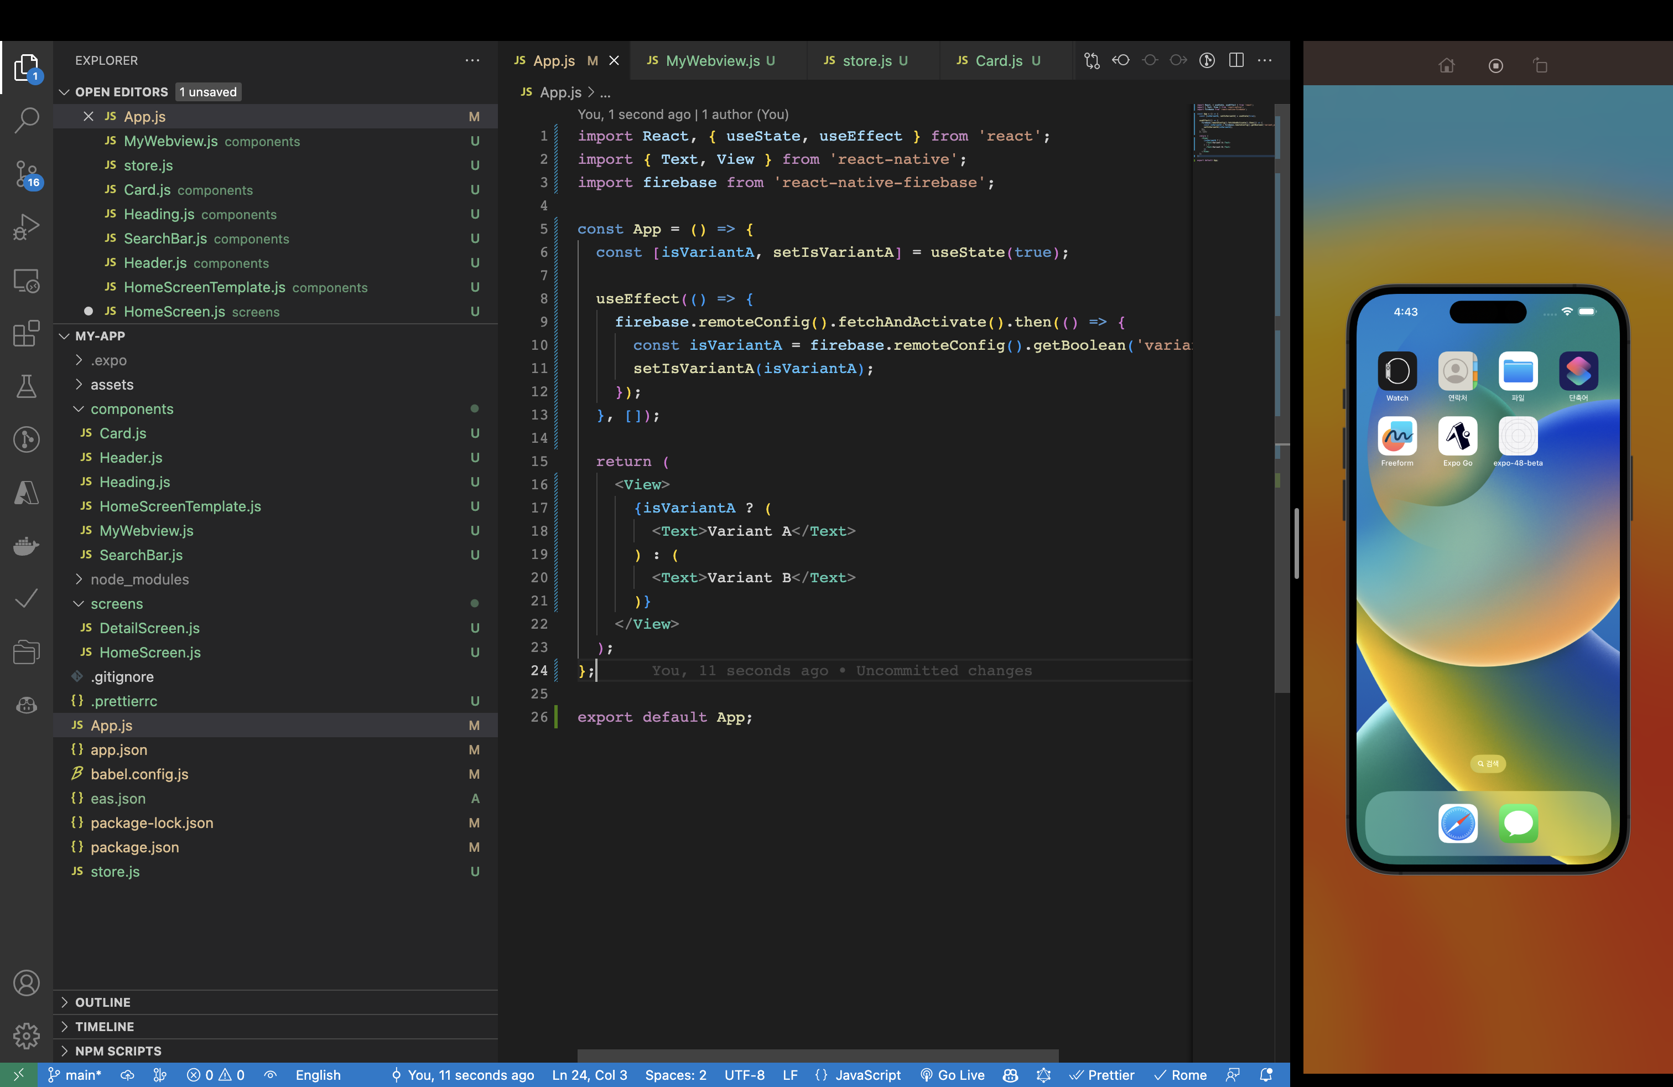Open the Extensions view
This screenshot has width=1673, height=1087.
point(27,333)
